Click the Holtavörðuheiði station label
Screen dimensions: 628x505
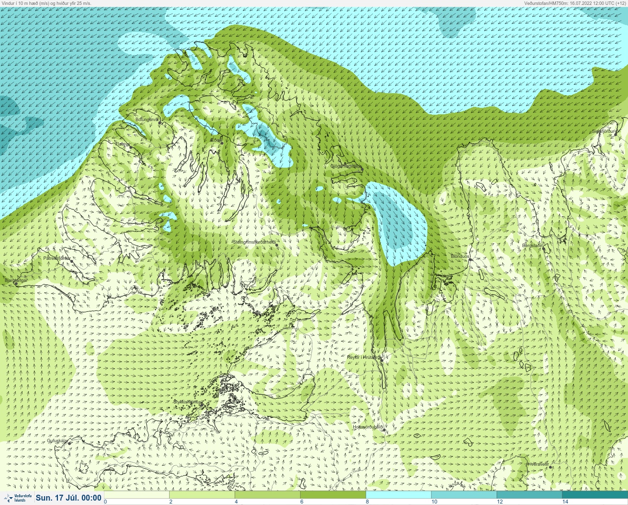click(368, 427)
